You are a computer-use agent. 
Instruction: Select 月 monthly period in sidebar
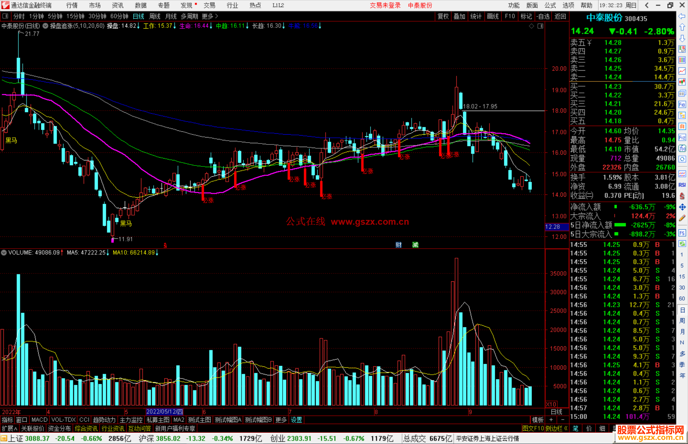(682, 332)
